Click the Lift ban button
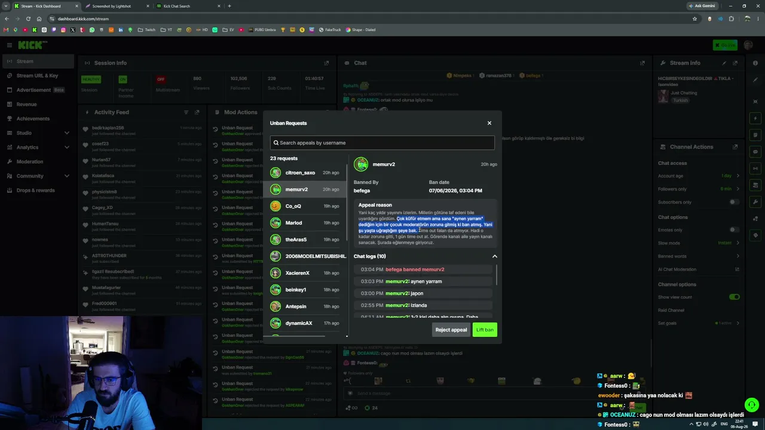The width and height of the screenshot is (765, 430). [485, 330]
